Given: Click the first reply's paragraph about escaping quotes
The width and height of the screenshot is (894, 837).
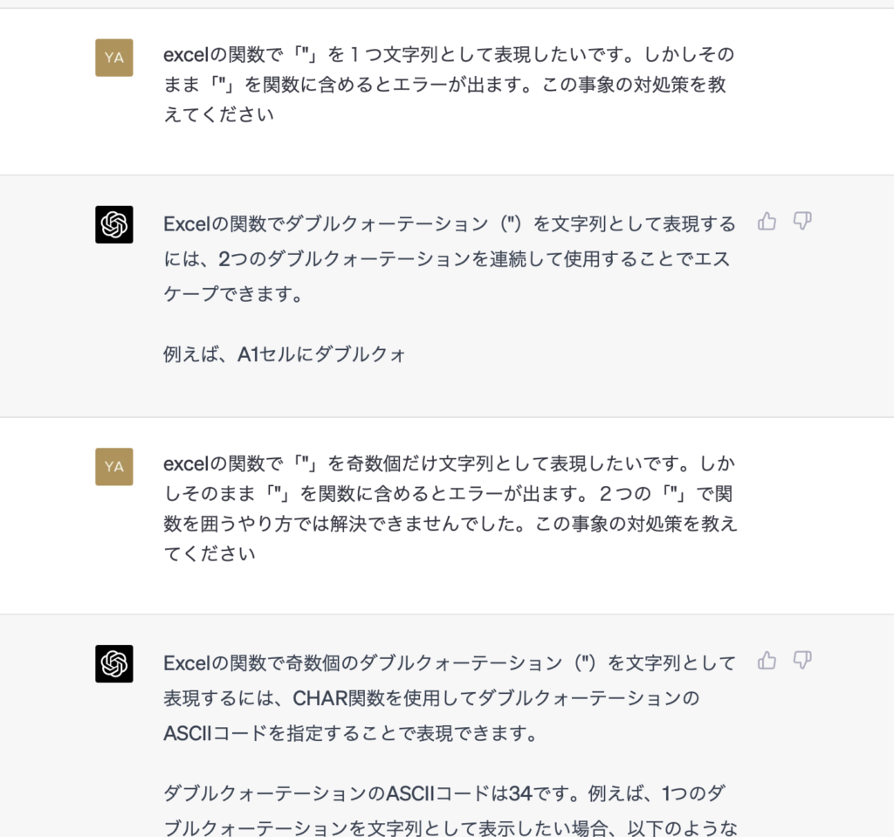Looking at the screenshot, I should 449,259.
